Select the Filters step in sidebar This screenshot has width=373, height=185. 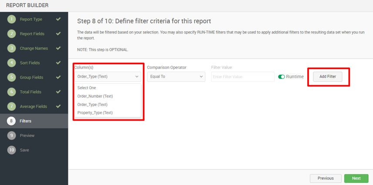[x=34, y=121]
